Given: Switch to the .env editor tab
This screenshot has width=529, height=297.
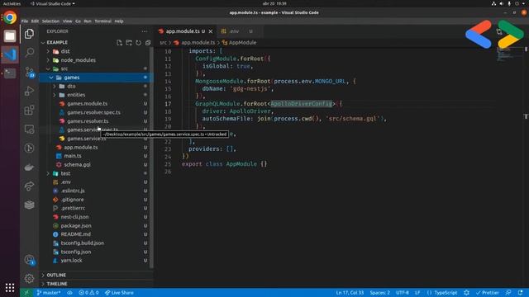Looking at the screenshot, I should click(240, 31).
